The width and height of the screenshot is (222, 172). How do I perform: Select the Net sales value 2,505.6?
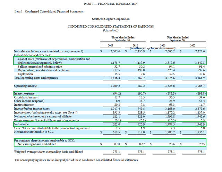click(x=115, y=51)
